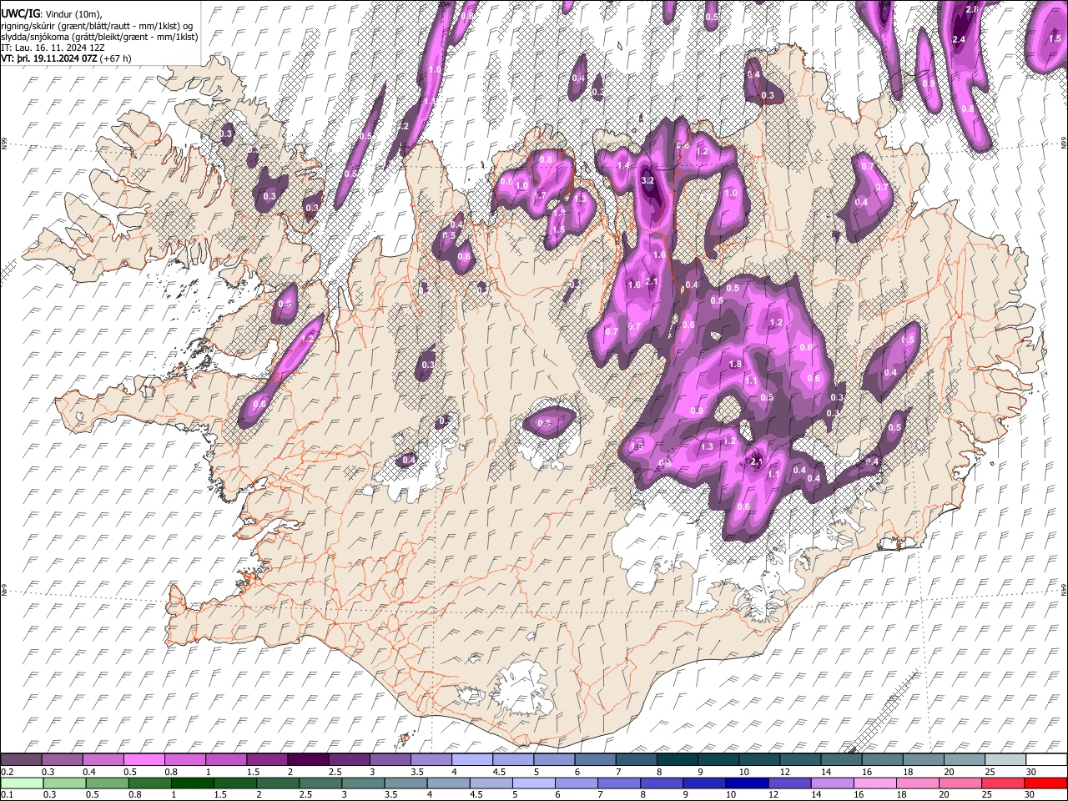Click the "20" label in the rain legend row
1068x801 pixels.
[x=942, y=794]
